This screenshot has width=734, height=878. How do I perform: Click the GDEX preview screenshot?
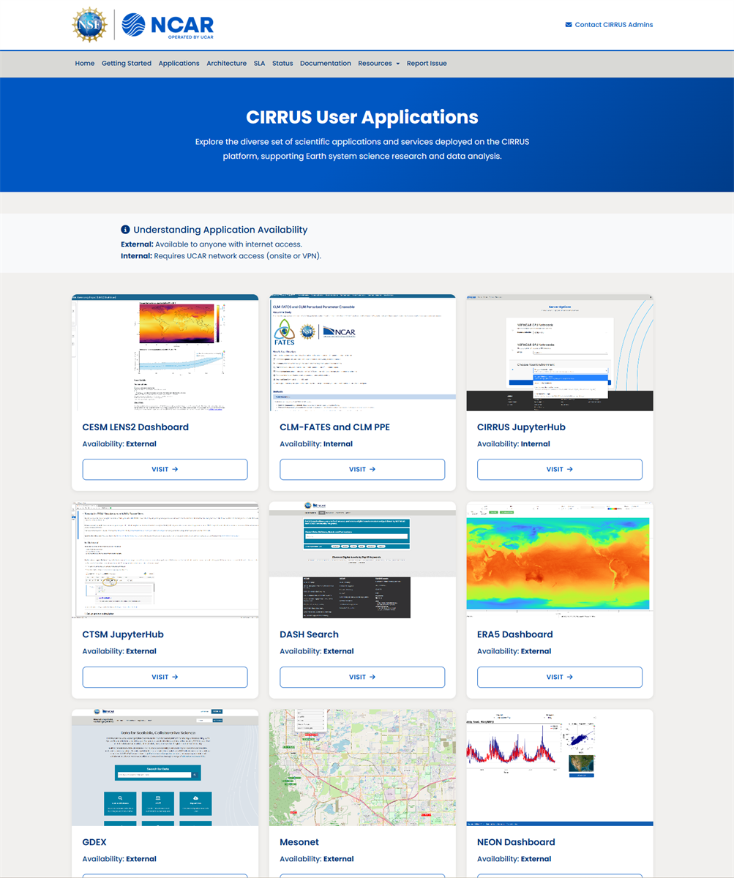[x=165, y=768]
